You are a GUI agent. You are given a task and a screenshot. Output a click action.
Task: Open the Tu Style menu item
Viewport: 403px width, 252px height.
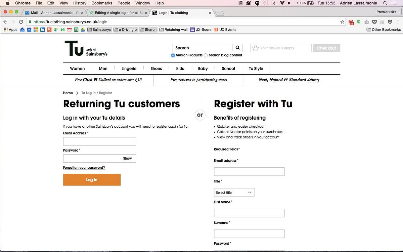click(256, 69)
